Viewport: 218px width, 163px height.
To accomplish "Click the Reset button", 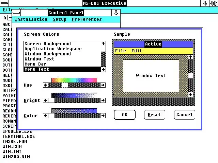I will tap(155, 115).
